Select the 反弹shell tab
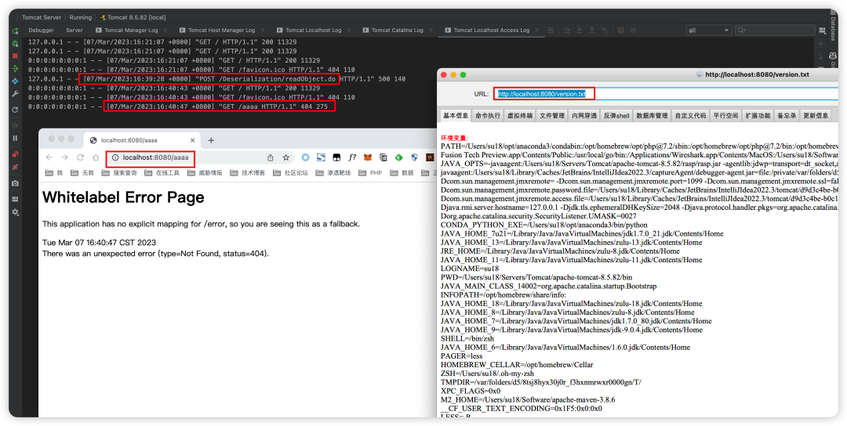 616,115
